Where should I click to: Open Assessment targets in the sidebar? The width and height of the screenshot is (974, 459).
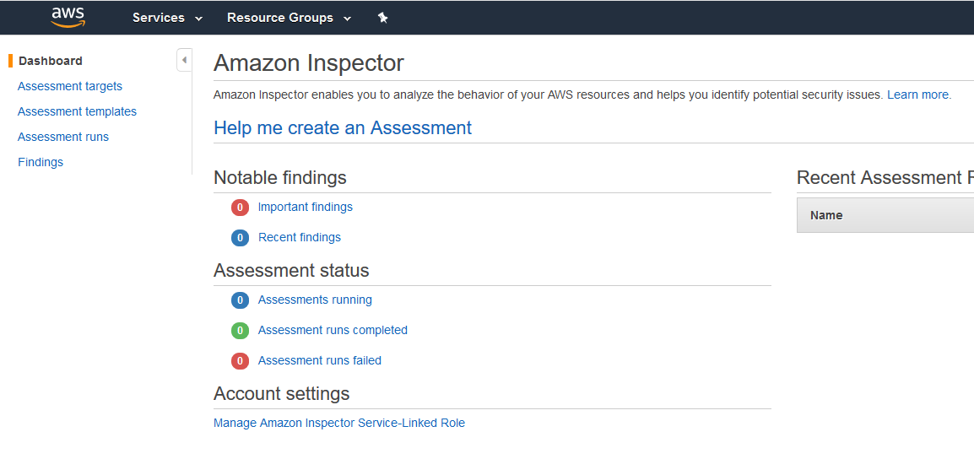(x=69, y=86)
